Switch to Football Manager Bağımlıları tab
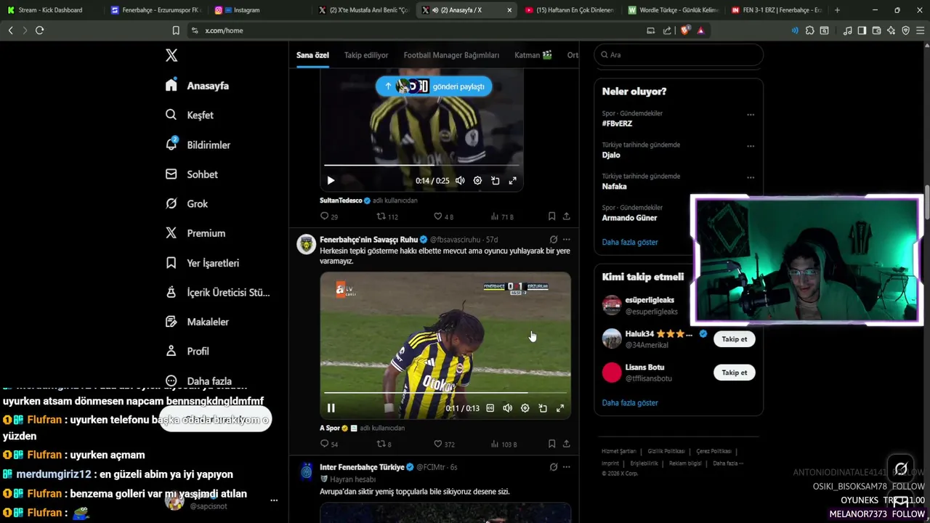The image size is (930, 523). click(x=451, y=55)
